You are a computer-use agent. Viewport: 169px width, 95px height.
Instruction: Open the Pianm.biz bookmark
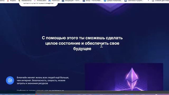coord(54,1)
